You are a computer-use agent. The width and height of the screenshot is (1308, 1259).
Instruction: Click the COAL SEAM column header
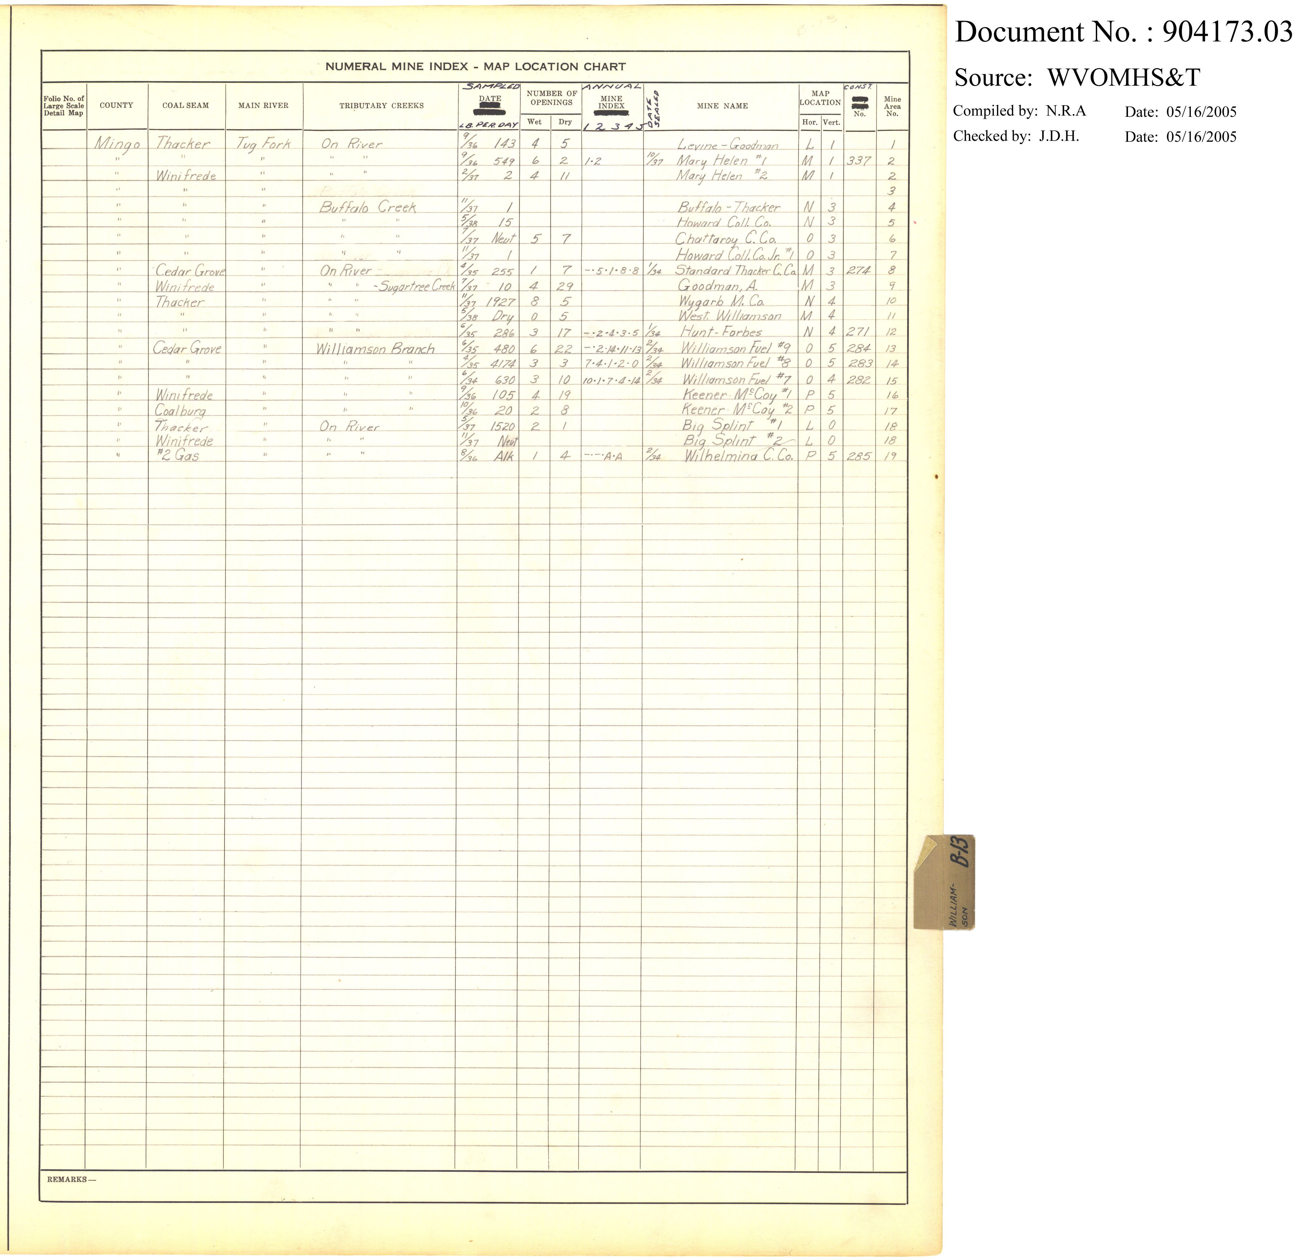click(186, 106)
